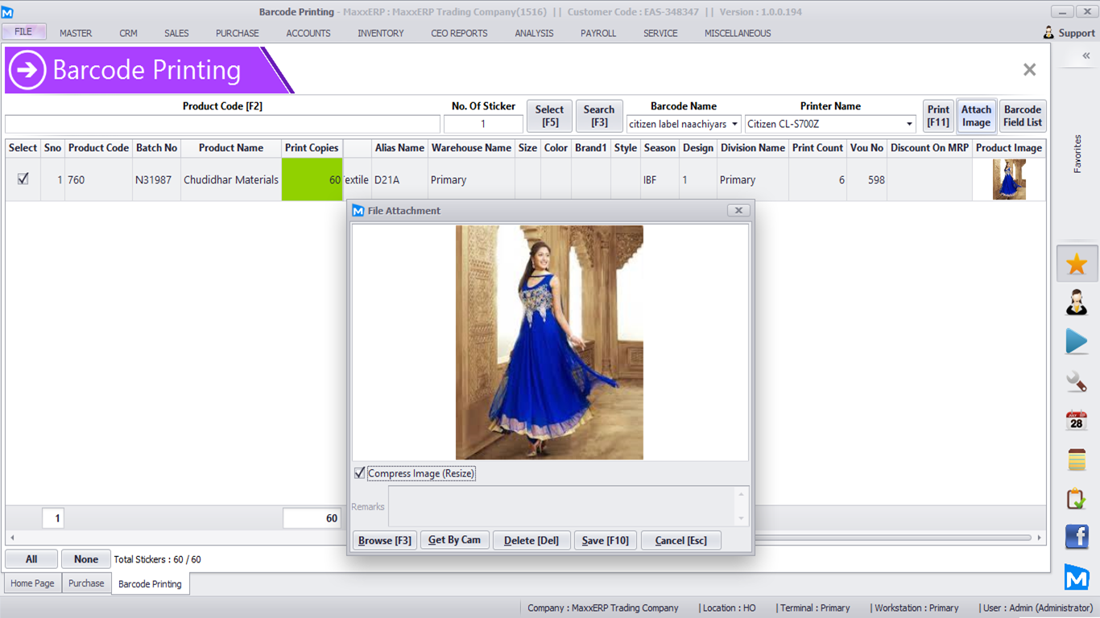Screen dimensions: 1100x618
Task: Click Browse [F3] in File Attachment
Action: click(385, 540)
